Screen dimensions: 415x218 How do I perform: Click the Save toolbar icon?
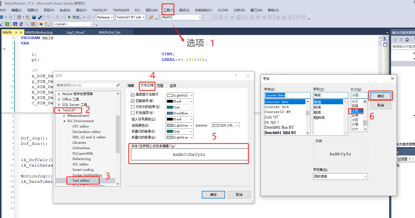coord(34,17)
